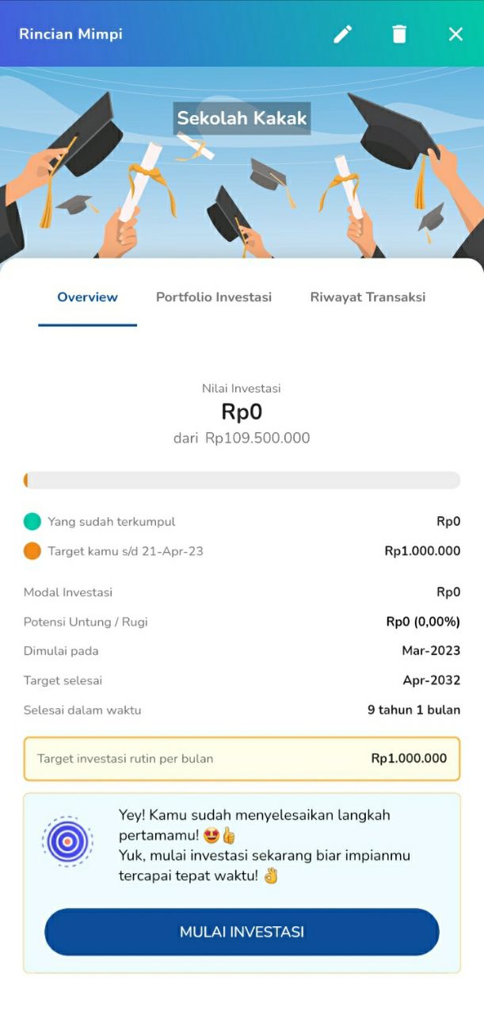The height and width of the screenshot is (1015, 484).
Task: Click the orange 'Target kamu' dot
Action: [x=32, y=551]
